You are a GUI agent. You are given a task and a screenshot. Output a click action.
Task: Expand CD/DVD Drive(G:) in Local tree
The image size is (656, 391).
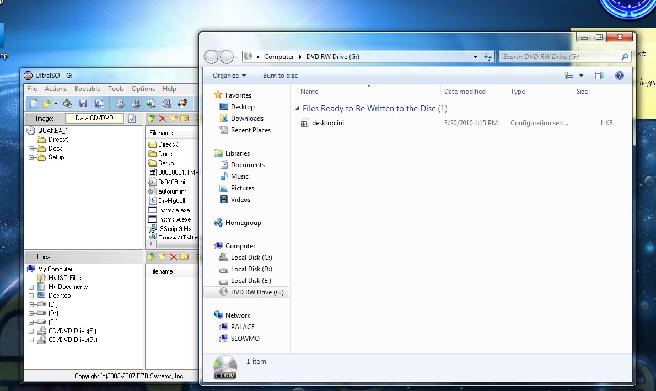[31, 340]
